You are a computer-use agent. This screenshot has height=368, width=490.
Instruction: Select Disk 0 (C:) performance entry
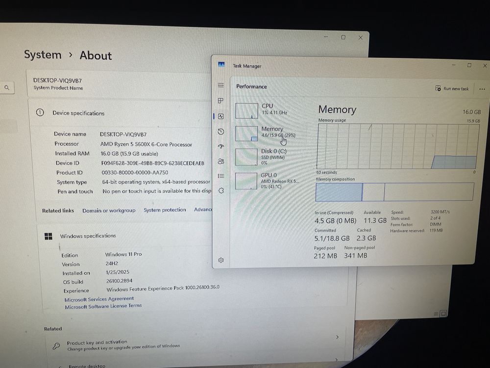[266, 157]
